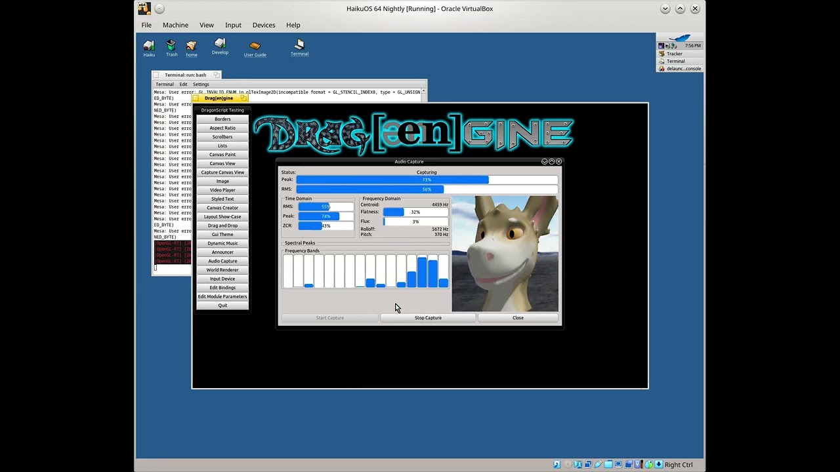Open the Terminal window's Edit menu
This screenshot has height=472, width=840.
click(x=183, y=84)
